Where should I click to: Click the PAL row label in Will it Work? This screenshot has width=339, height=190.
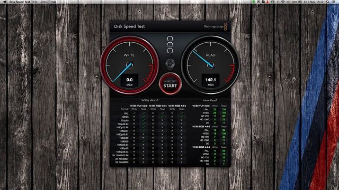click(x=126, y=113)
